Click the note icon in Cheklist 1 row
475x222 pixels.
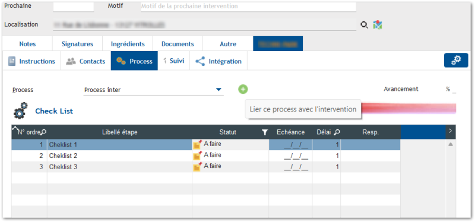click(197, 145)
